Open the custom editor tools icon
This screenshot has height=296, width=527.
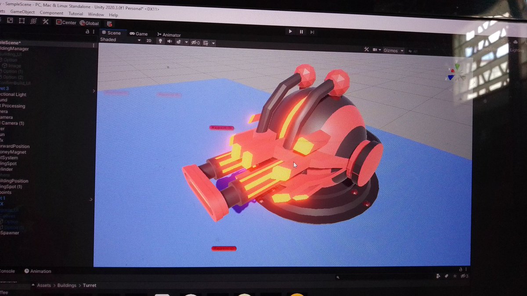pos(45,21)
